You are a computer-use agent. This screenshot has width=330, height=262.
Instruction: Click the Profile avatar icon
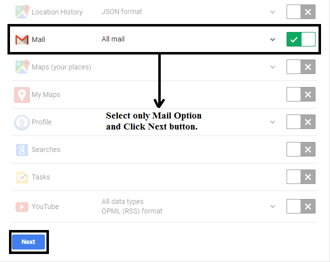pos(21,122)
